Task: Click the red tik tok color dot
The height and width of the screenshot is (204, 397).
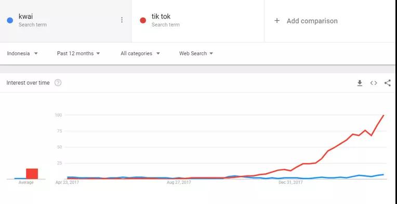Action: coord(143,20)
